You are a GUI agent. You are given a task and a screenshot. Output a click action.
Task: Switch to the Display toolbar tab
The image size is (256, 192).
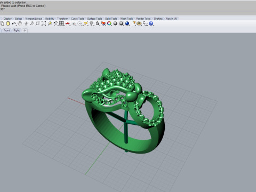[7, 19]
